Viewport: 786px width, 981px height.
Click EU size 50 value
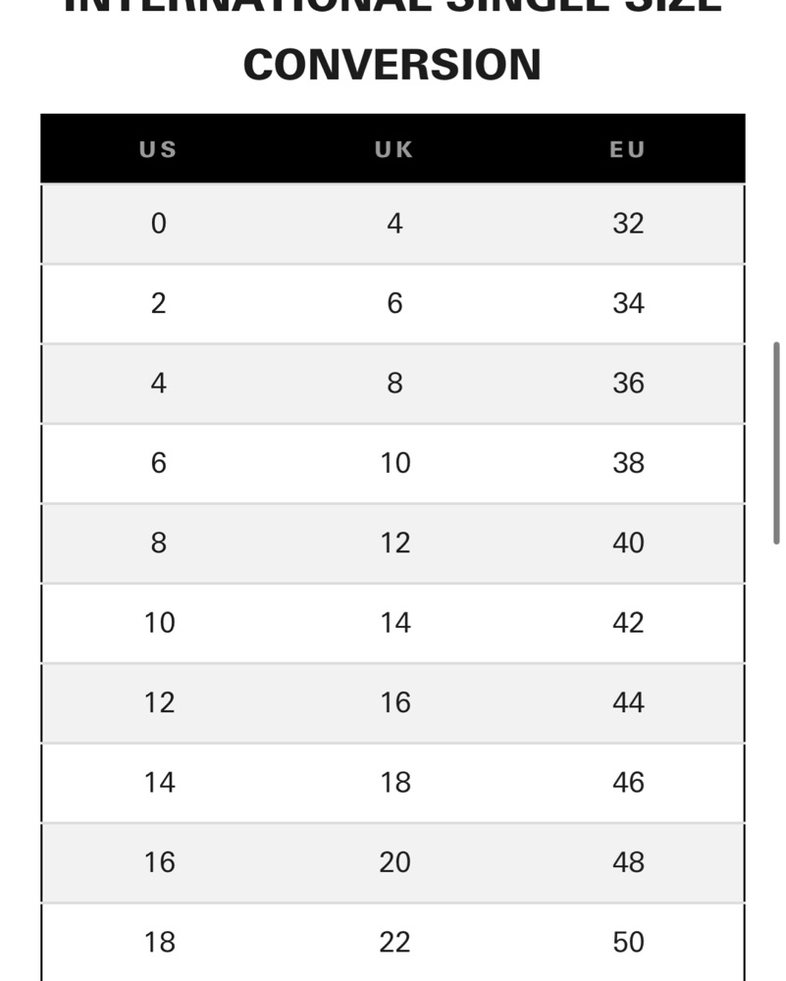(x=628, y=942)
